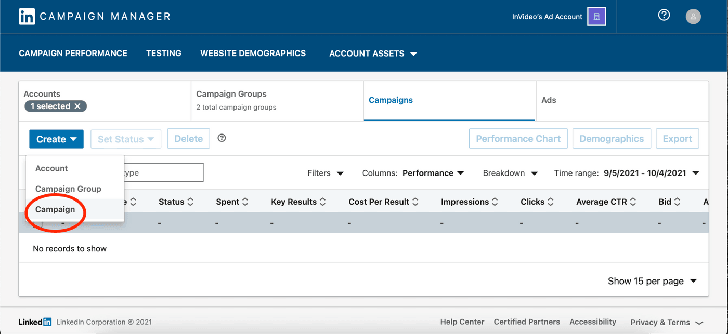Open the Help question mark icon

click(x=664, y=15)
